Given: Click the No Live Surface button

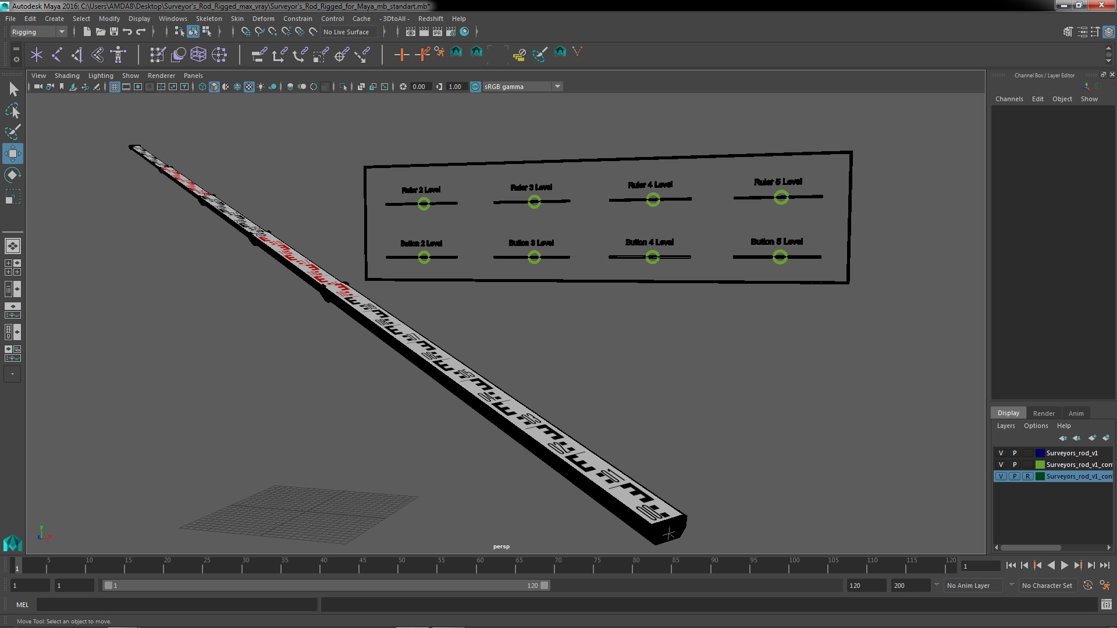Looking at the screenshot, I should pyautogui.click(x=346, y=32).
